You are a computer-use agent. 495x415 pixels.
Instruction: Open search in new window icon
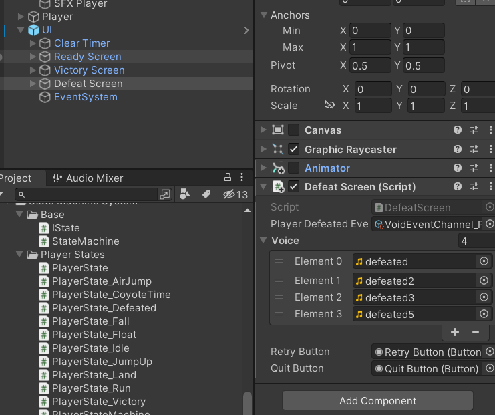tap(165, 194)
